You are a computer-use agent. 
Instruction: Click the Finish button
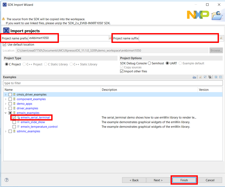(184, 180)
